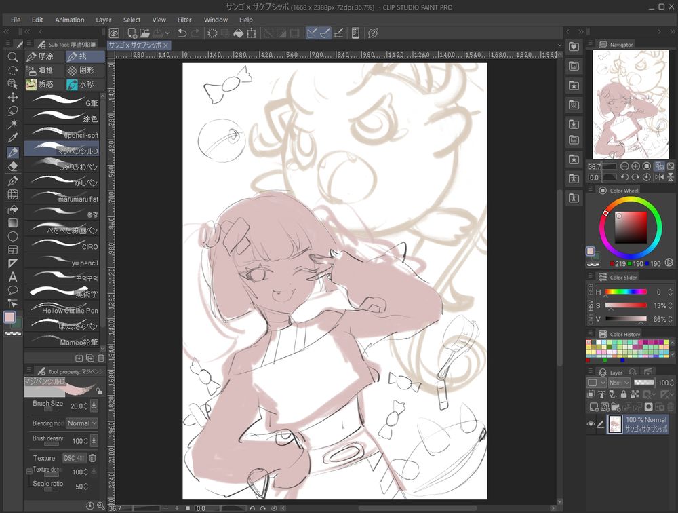Select the Text tool
The height and width of the screenshot is (513, 678).
coord(13,277)
